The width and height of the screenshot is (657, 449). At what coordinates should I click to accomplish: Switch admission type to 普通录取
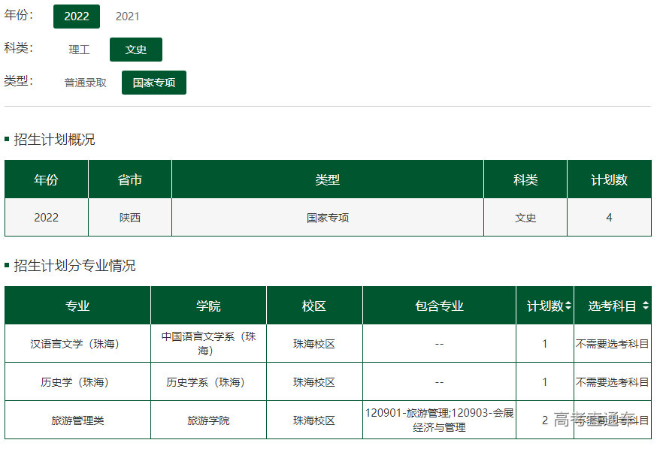tap(85, 83)
